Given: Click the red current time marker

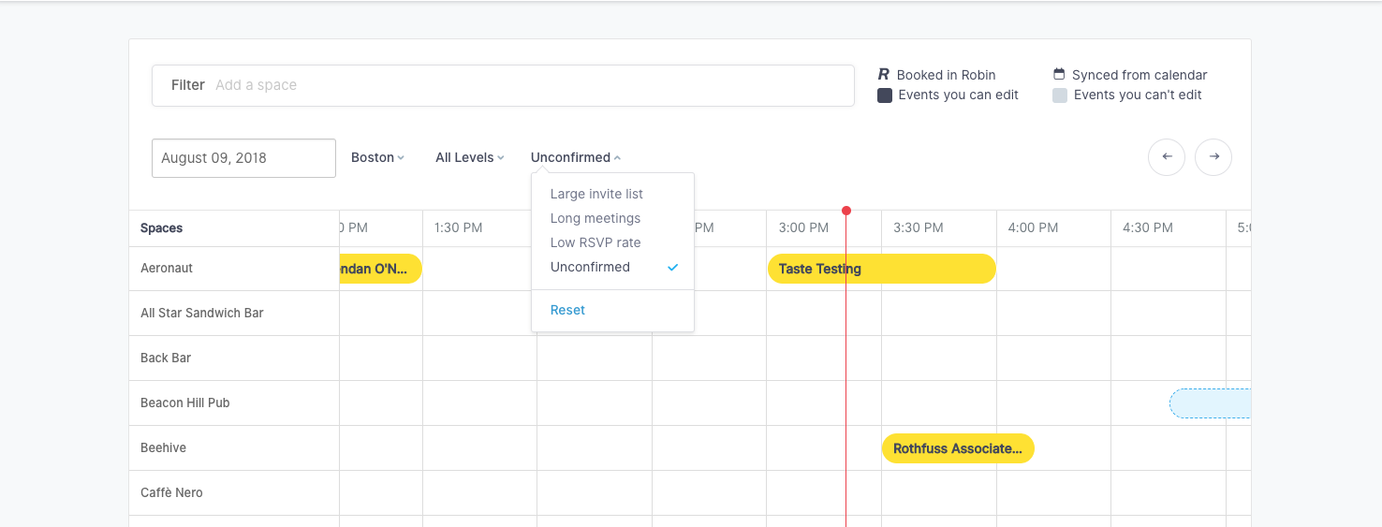Looking at the screenshot, I should click(x=846, y=211).
